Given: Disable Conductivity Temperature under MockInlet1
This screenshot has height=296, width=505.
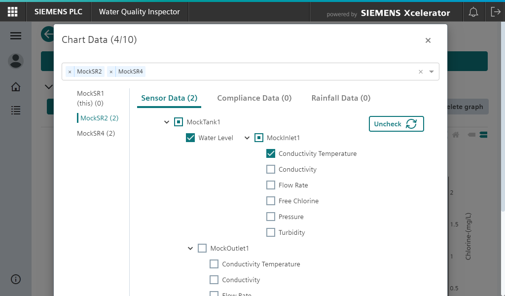Looking at the screenshot, I should pos(270,153).
